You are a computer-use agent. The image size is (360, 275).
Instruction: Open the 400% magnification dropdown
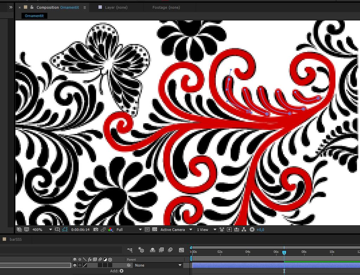coord(42,230)
